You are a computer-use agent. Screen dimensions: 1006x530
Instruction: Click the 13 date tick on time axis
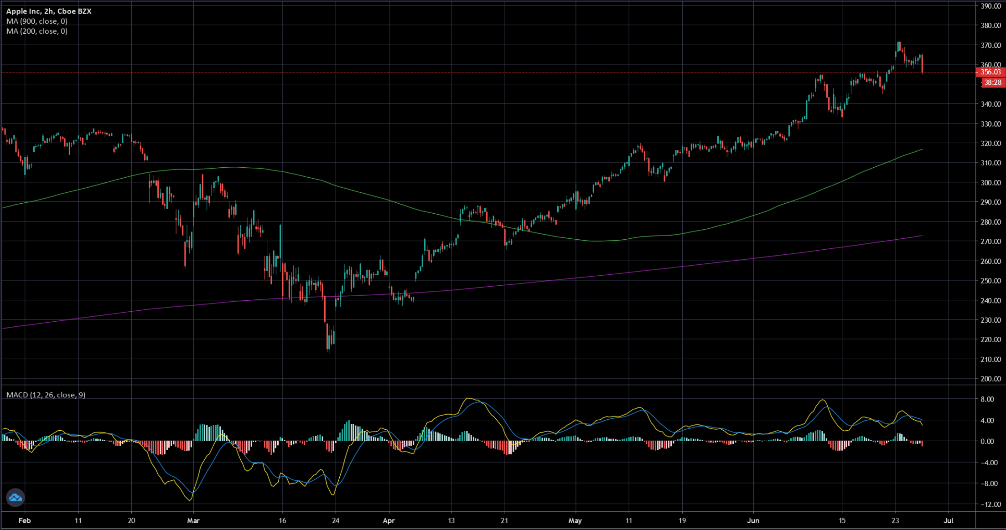point(451,520)
